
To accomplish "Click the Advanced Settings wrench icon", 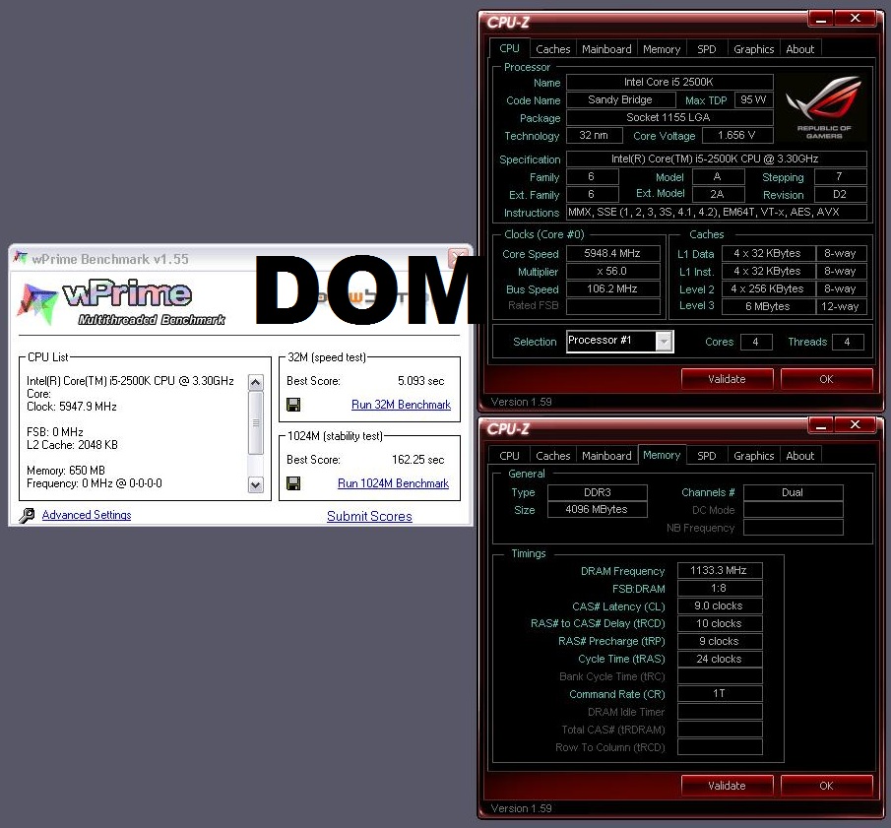I will pos(27,515).
